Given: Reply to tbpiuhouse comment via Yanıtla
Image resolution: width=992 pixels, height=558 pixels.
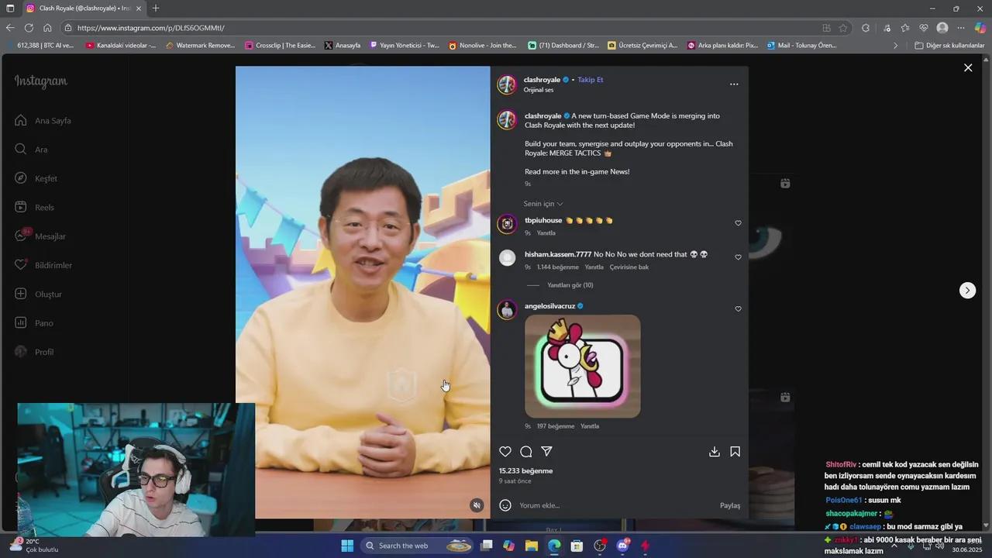Looking at the screenshot, I should click(546, 233).
